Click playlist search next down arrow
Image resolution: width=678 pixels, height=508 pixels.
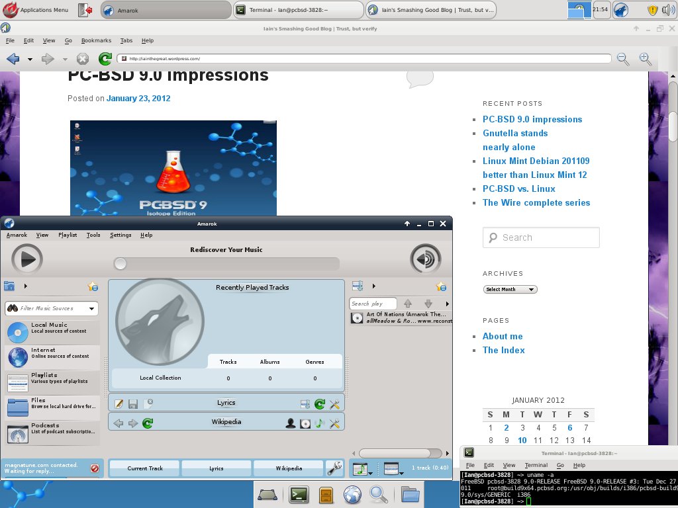428,304
